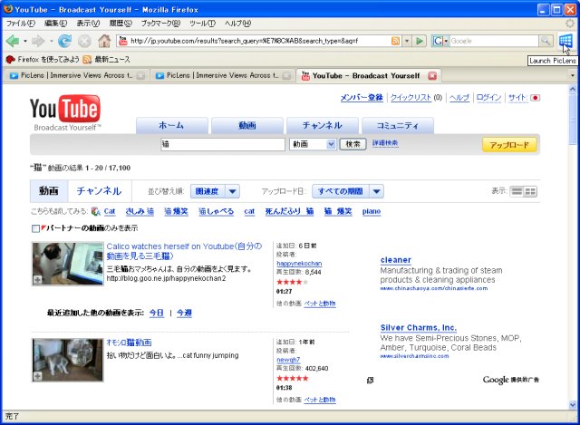Open the 履歴 menu

(121, 24)
